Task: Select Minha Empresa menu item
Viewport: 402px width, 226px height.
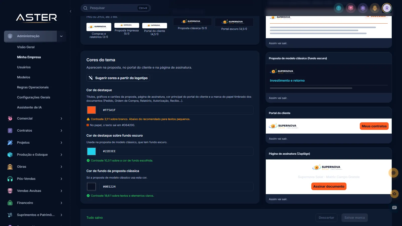Action: pos(29,57)
